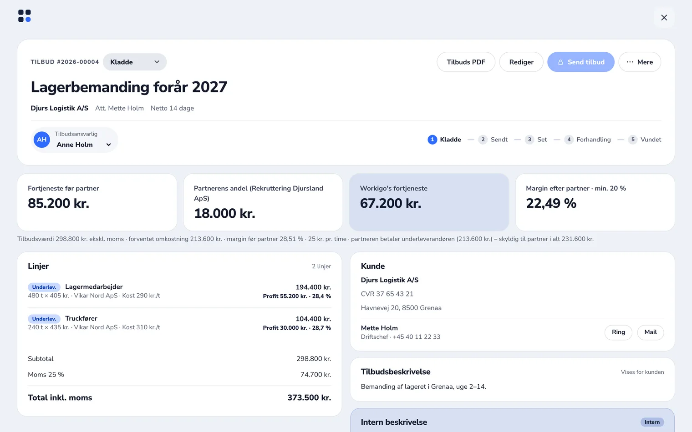692x432 pixels.
Task: Click the Subtotal 298.800 kr. value
Action: (x=314, y=359)
